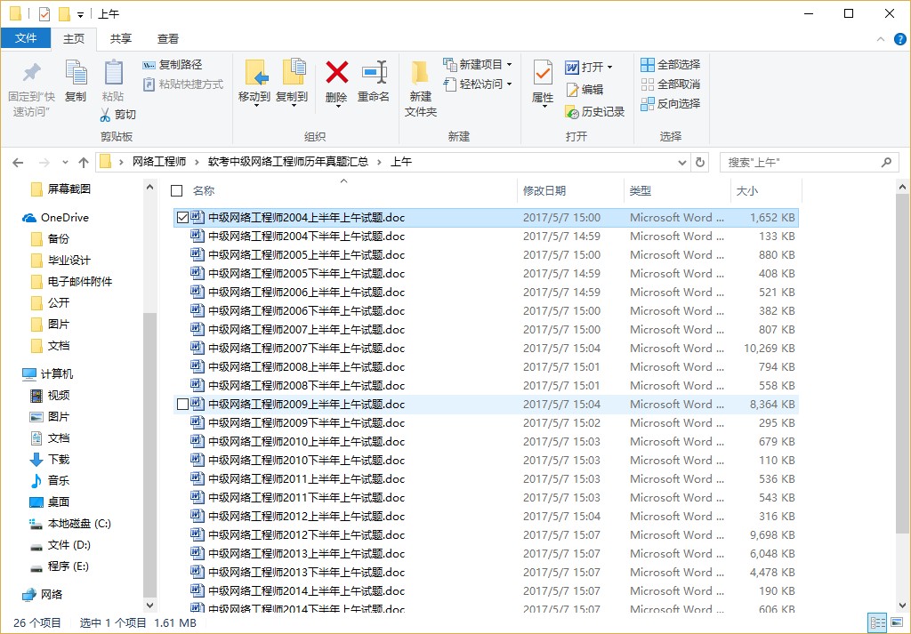
Task: Toggle the select-all checkbox in header
Action: [177, 191]
